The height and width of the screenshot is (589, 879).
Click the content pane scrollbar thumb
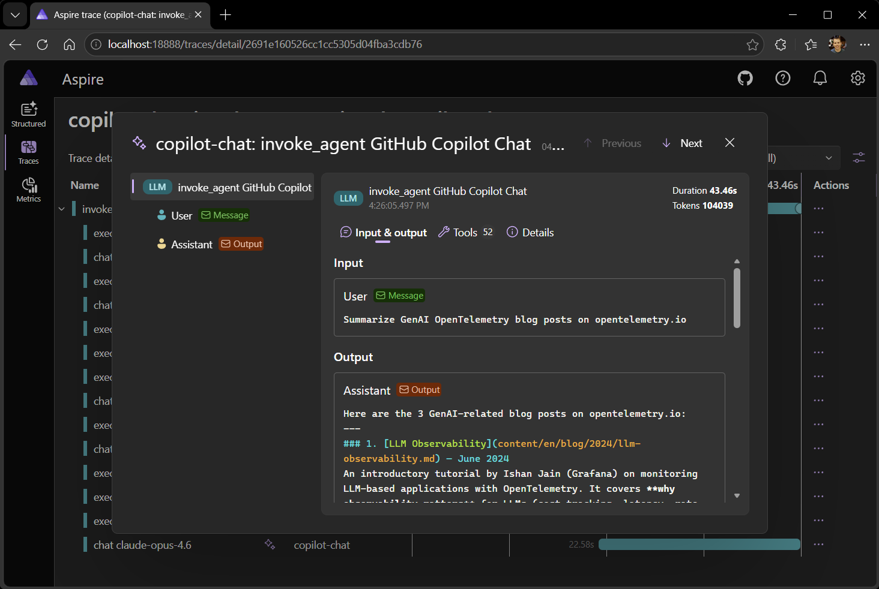(x=737, y=298)
